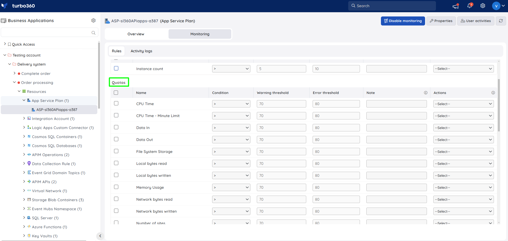Toggle the select-all Quotas header checkbox
508x241 pixels.
point(116,93)
